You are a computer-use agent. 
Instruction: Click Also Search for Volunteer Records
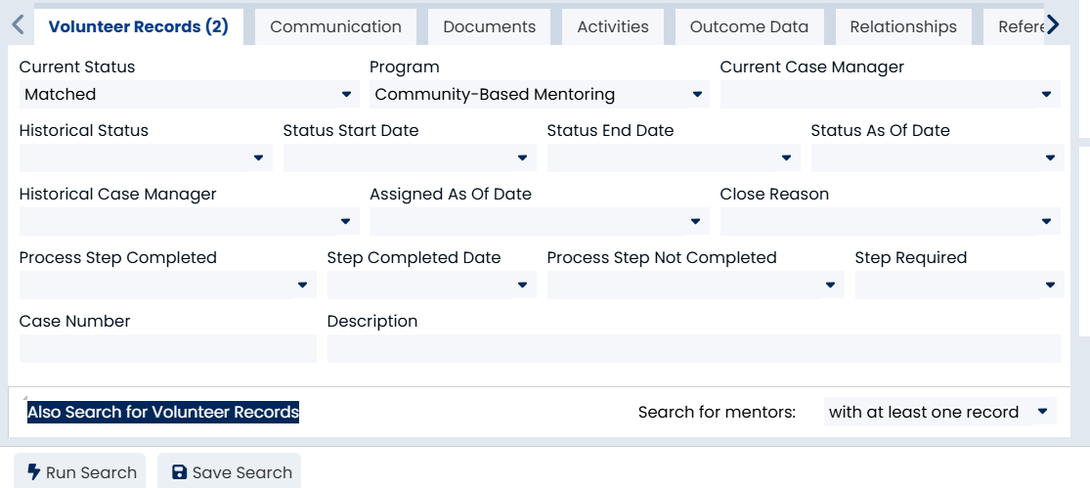tap(163, 412)
